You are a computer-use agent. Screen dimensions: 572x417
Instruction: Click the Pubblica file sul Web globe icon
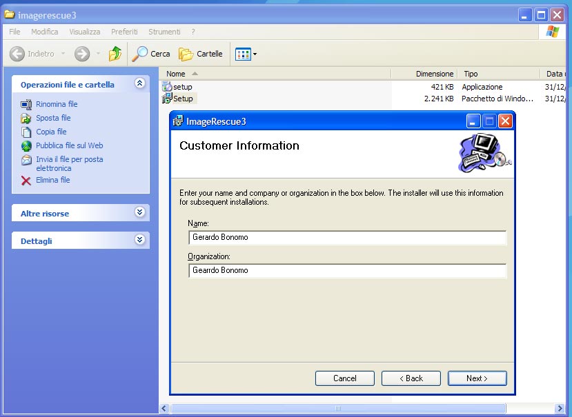(26, 146)
